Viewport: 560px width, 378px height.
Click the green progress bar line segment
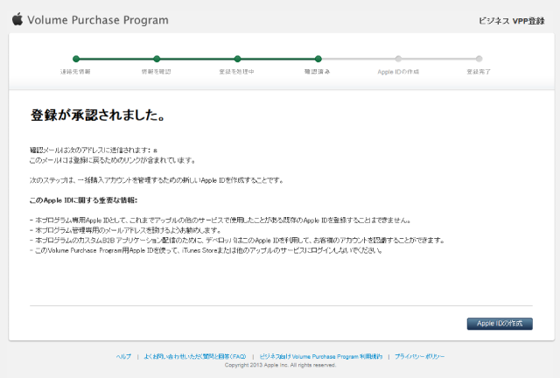197,59
